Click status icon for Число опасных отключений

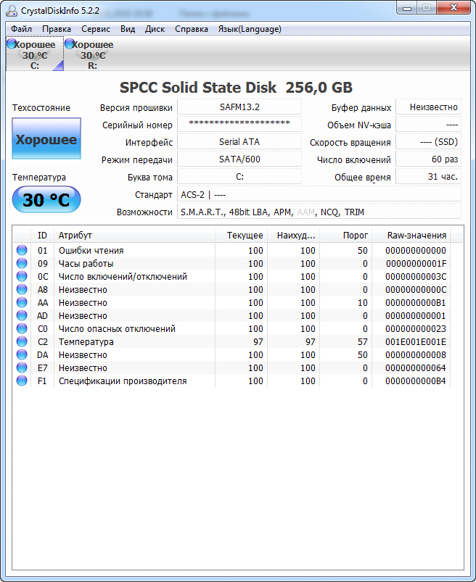(22, 329)
